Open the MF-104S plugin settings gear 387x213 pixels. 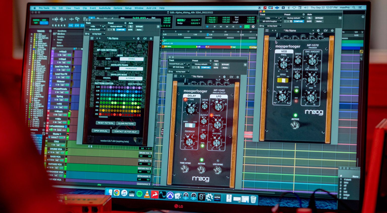[237, 77]
